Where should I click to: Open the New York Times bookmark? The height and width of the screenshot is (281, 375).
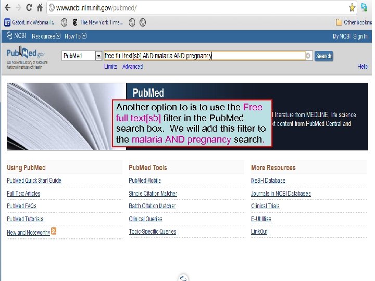[97, 22]
